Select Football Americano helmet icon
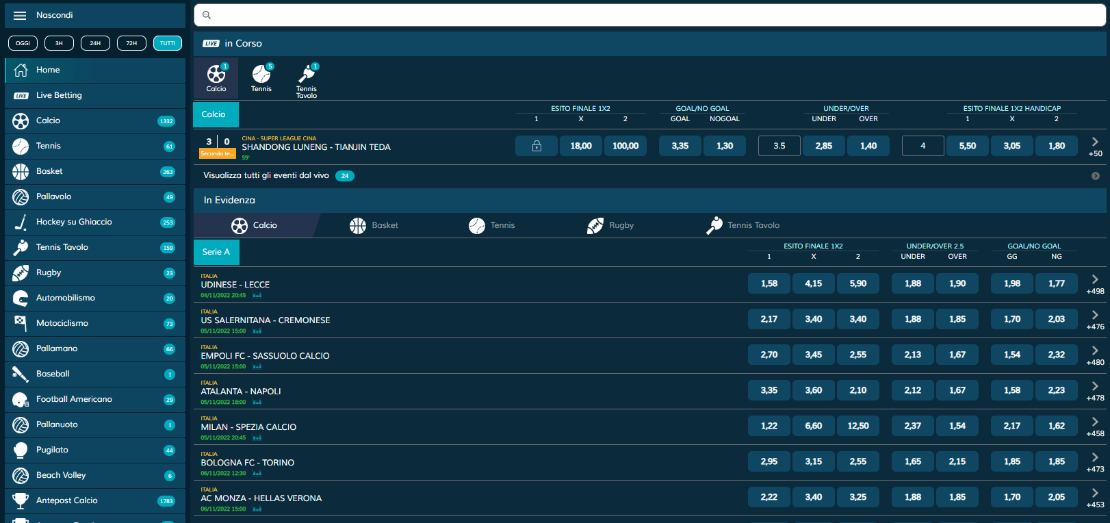The image size is (1110, 523). (21, 400)
